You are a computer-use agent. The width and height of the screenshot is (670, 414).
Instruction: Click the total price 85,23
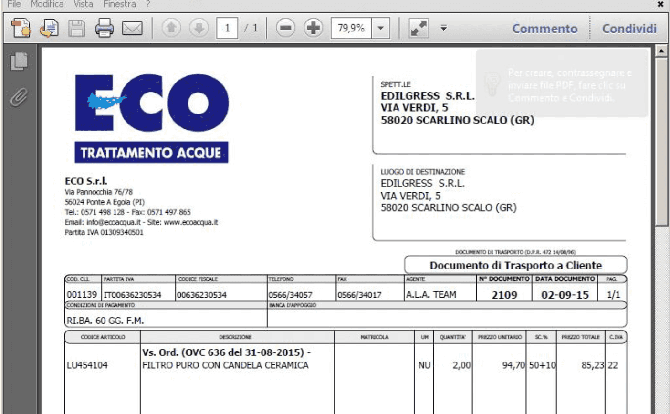point(593,365)
